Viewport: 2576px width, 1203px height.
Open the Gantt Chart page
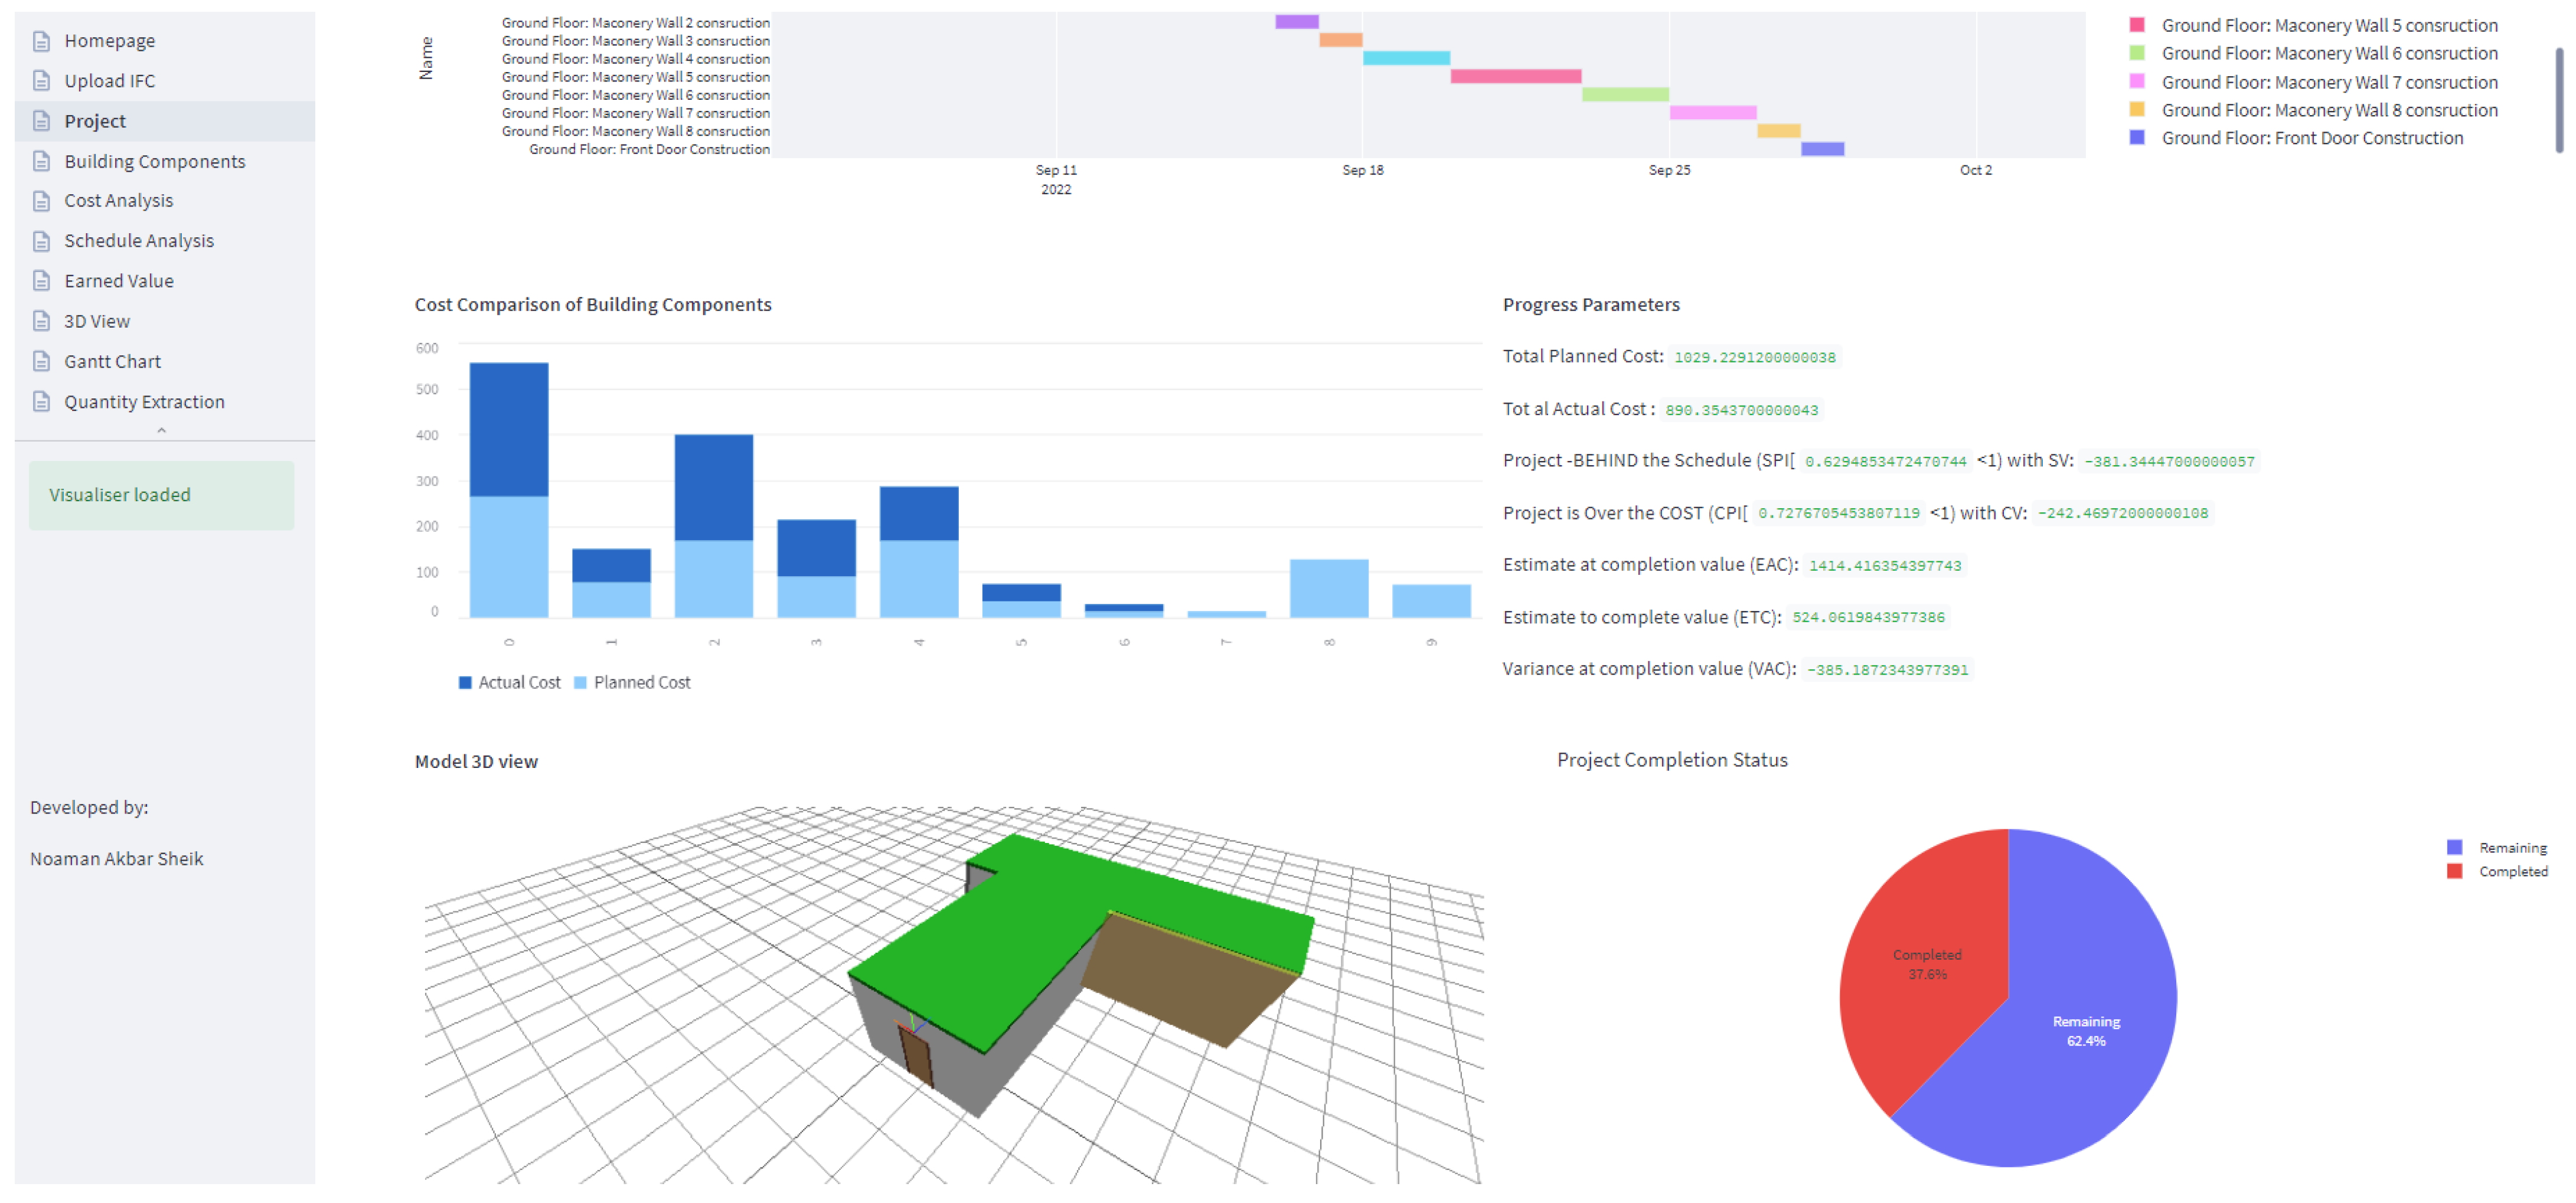click(112, 362)
